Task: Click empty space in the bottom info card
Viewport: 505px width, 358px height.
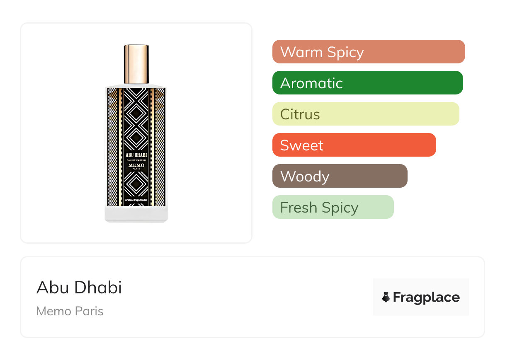Action: pos(249,298)
